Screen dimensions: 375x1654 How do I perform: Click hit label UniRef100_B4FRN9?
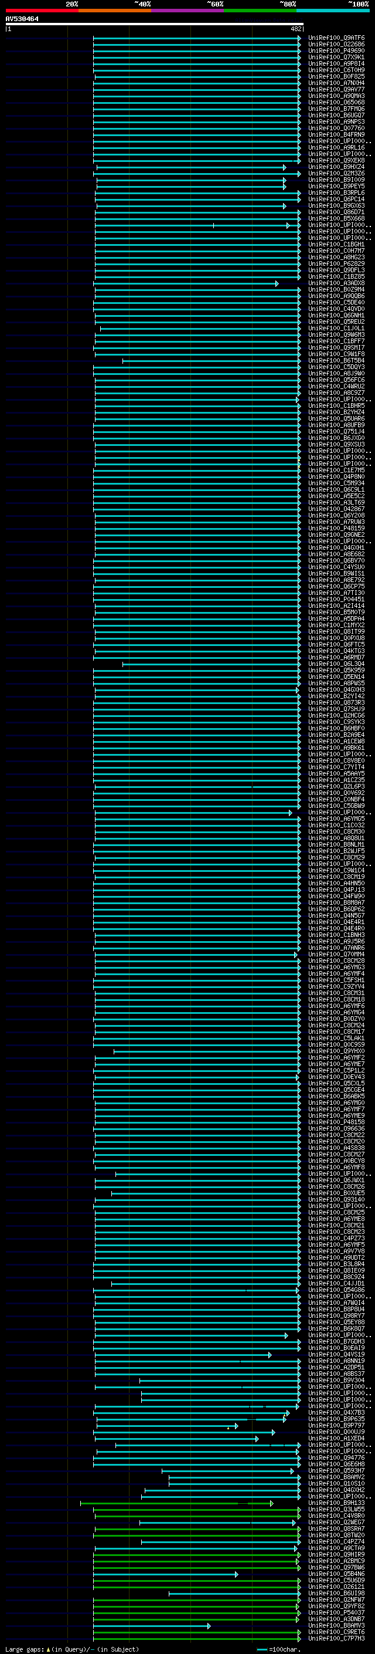336,135
